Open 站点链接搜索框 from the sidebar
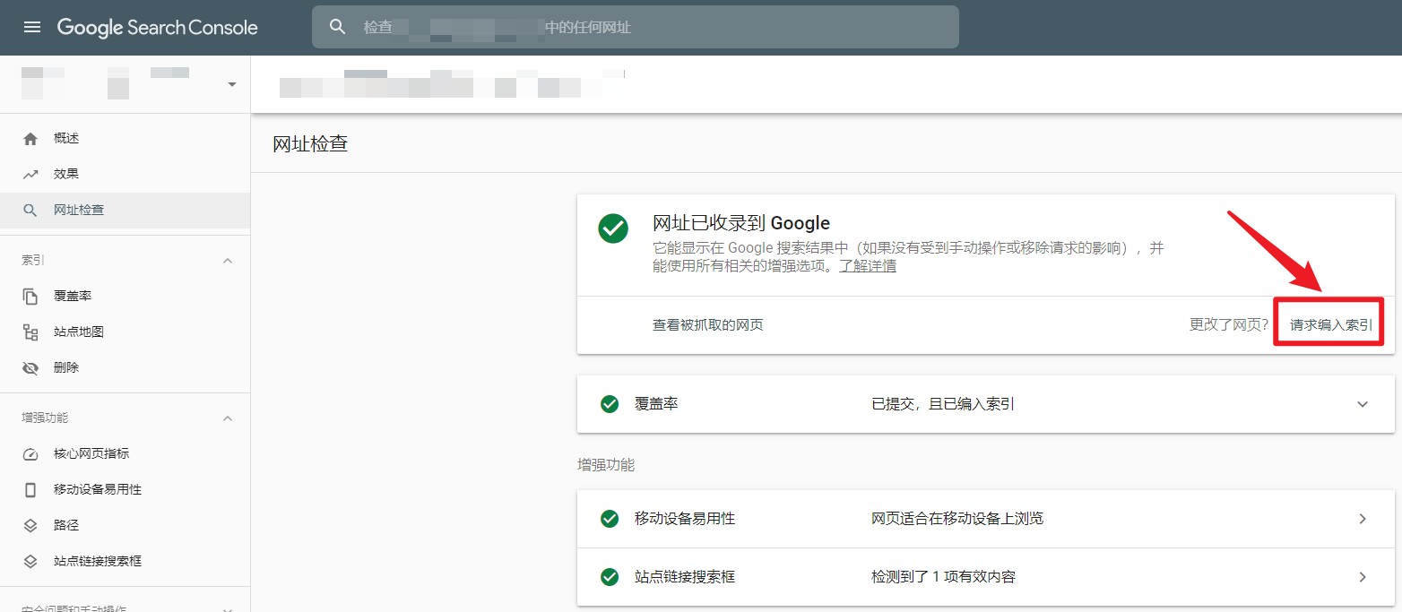This screenshot has width=1402, height=612. point(125,562)
